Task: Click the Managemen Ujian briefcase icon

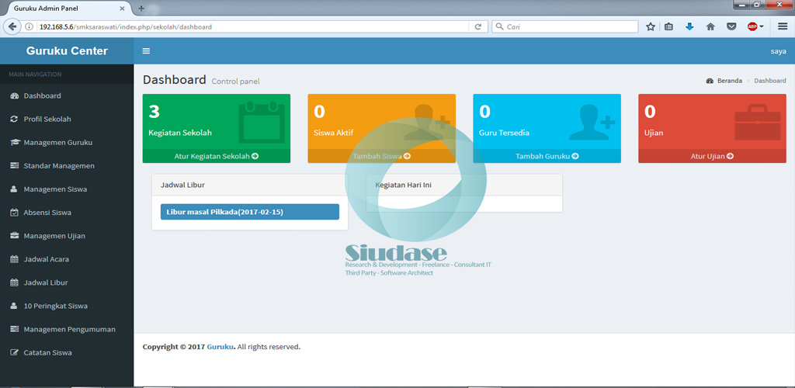Action: (x=14, y=236)
